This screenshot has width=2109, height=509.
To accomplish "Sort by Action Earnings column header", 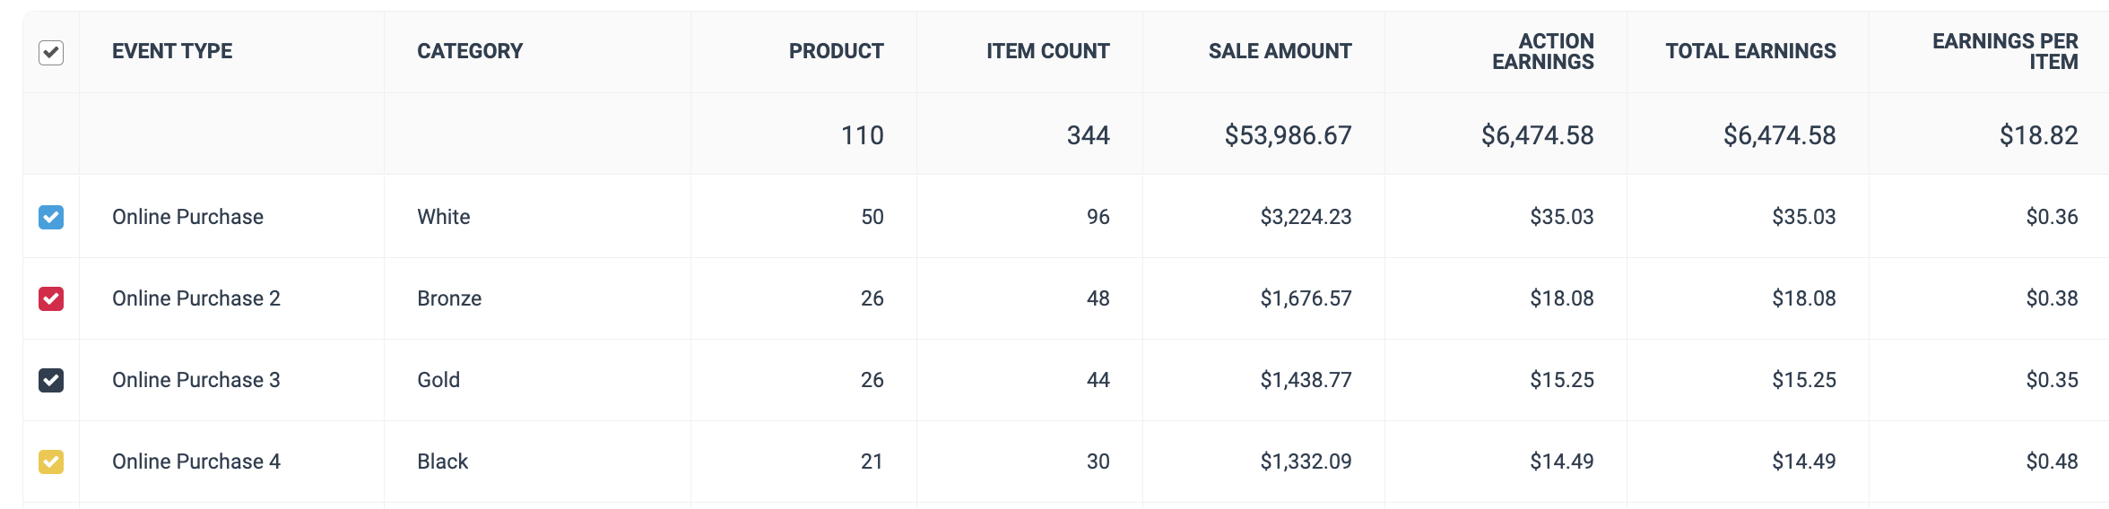I will point(1542,51).
